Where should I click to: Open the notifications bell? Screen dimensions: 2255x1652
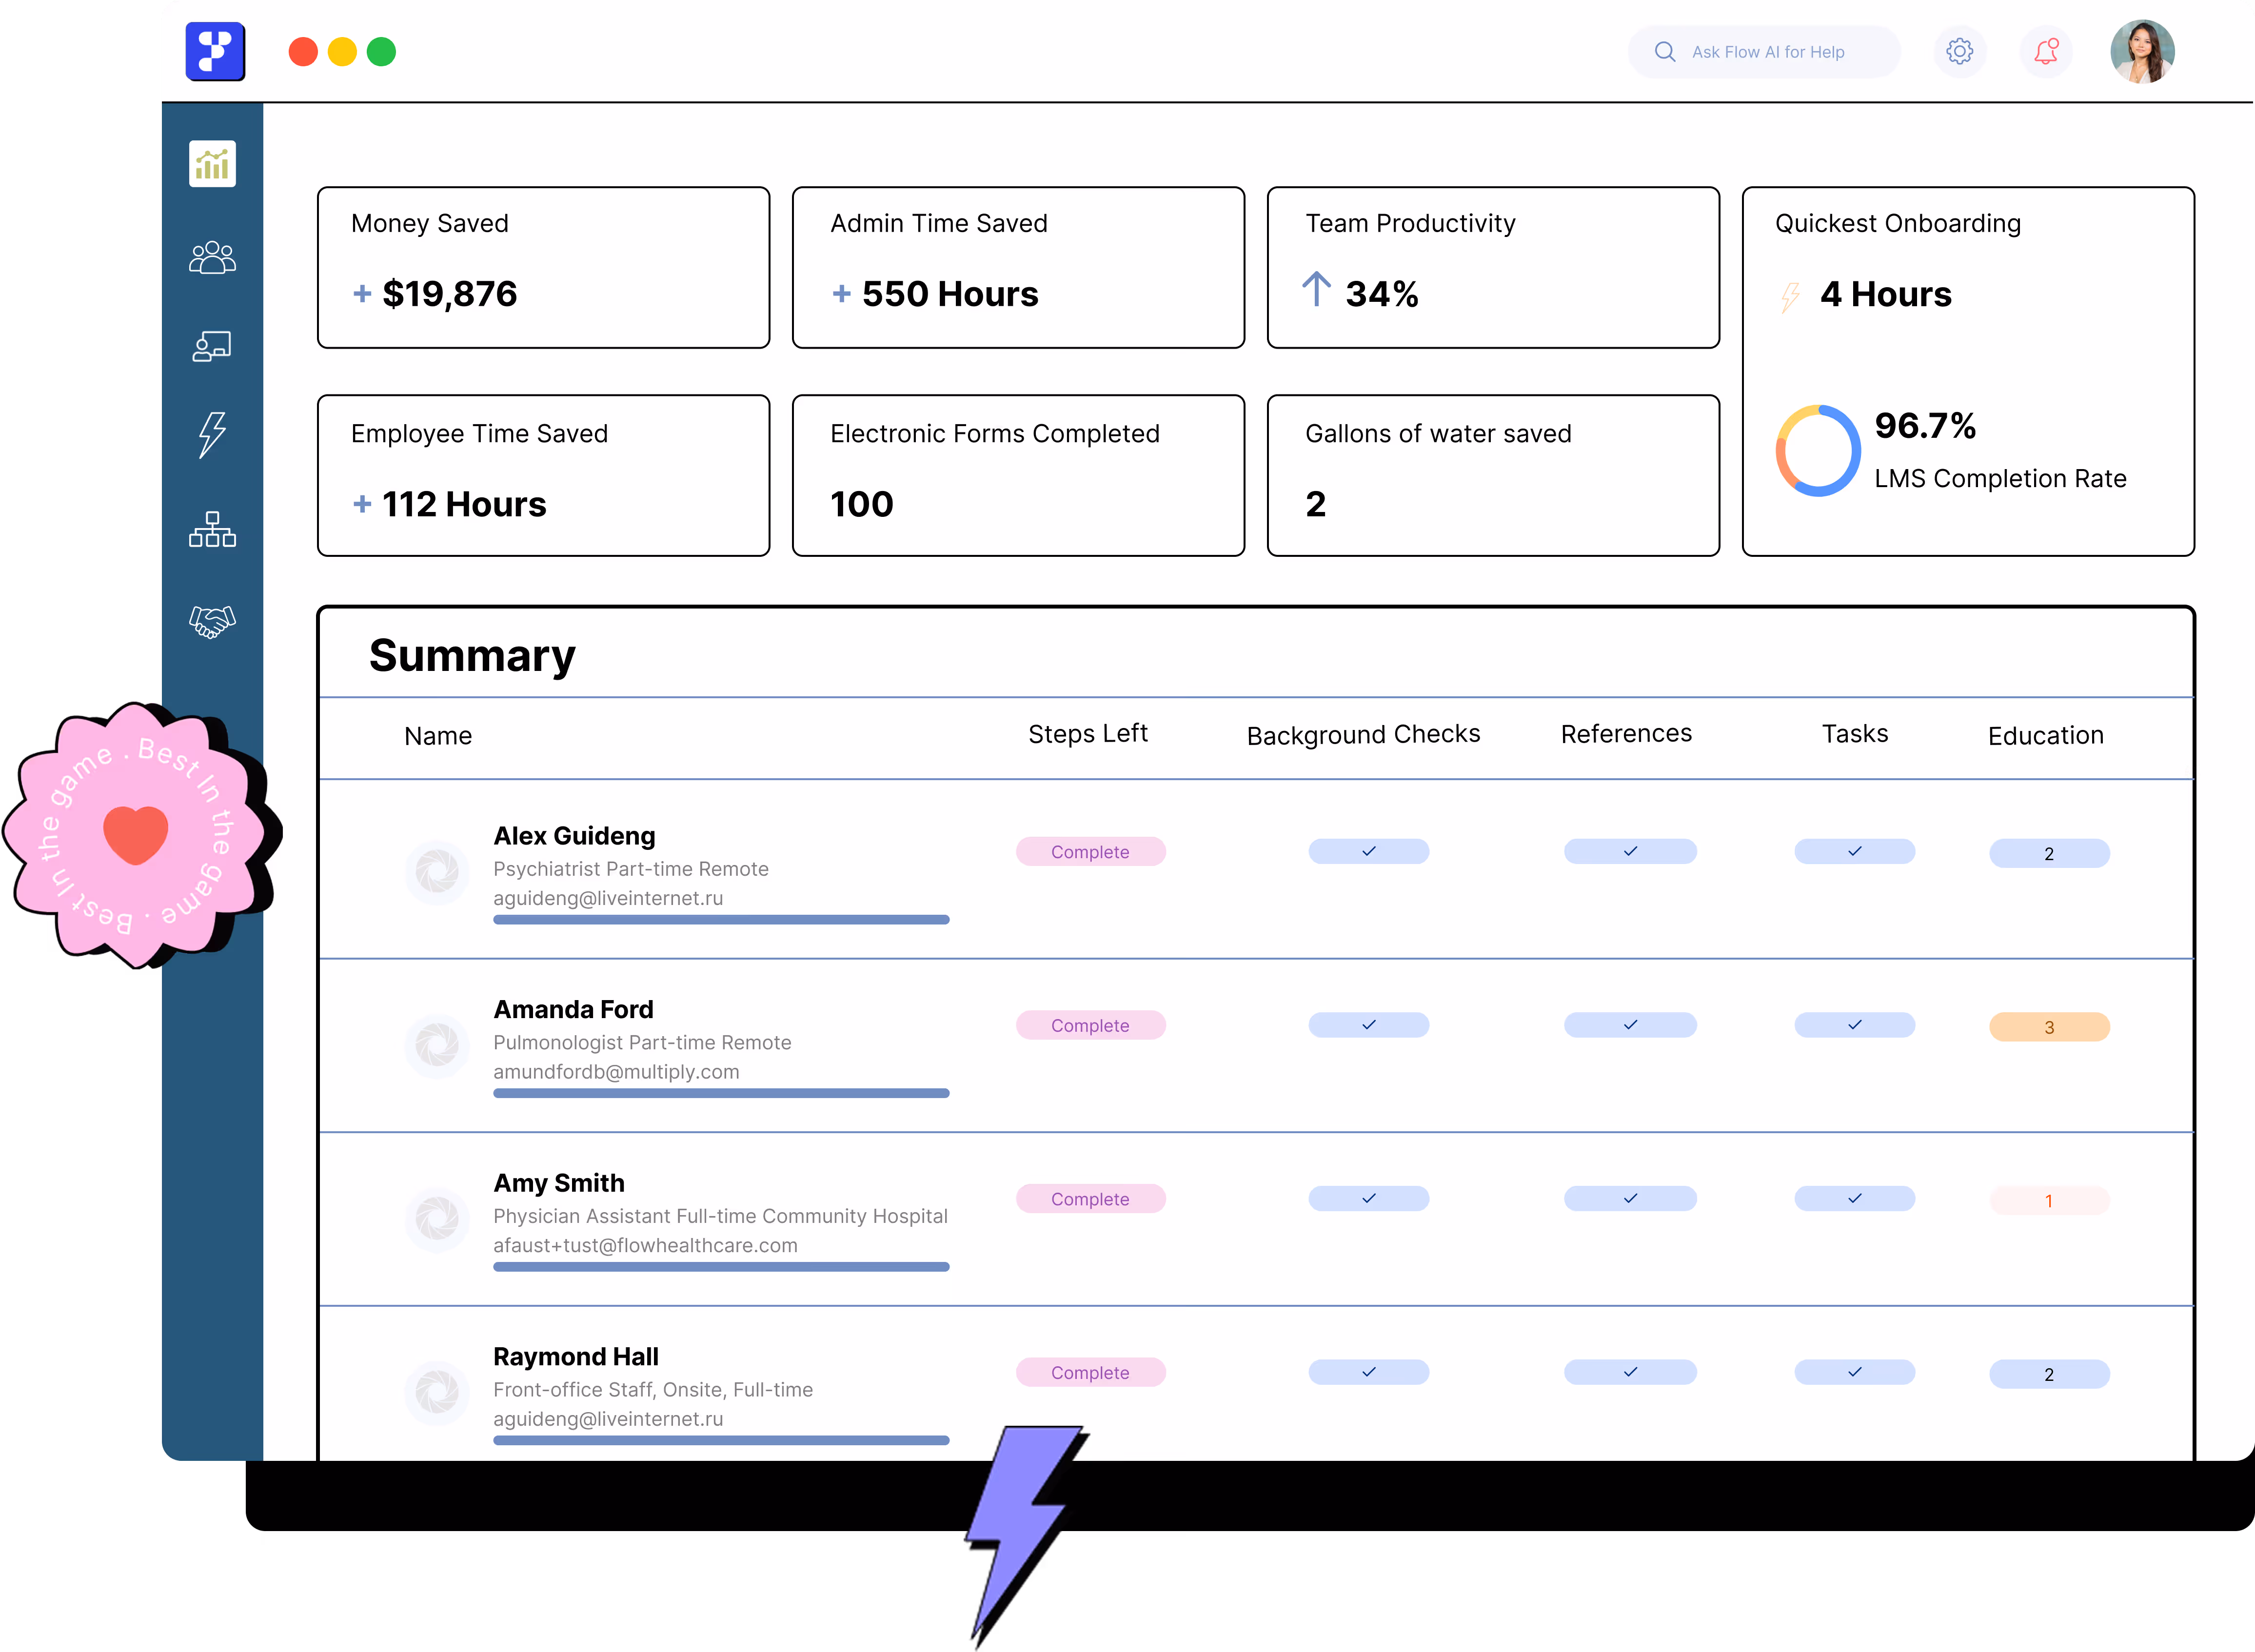[x=2046, y=51]
